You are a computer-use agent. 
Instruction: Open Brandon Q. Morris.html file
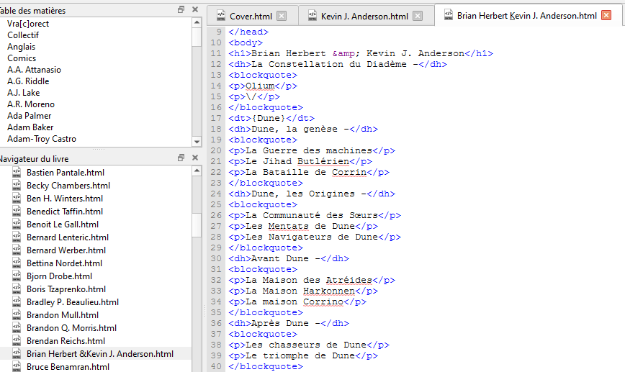point(71,328)
